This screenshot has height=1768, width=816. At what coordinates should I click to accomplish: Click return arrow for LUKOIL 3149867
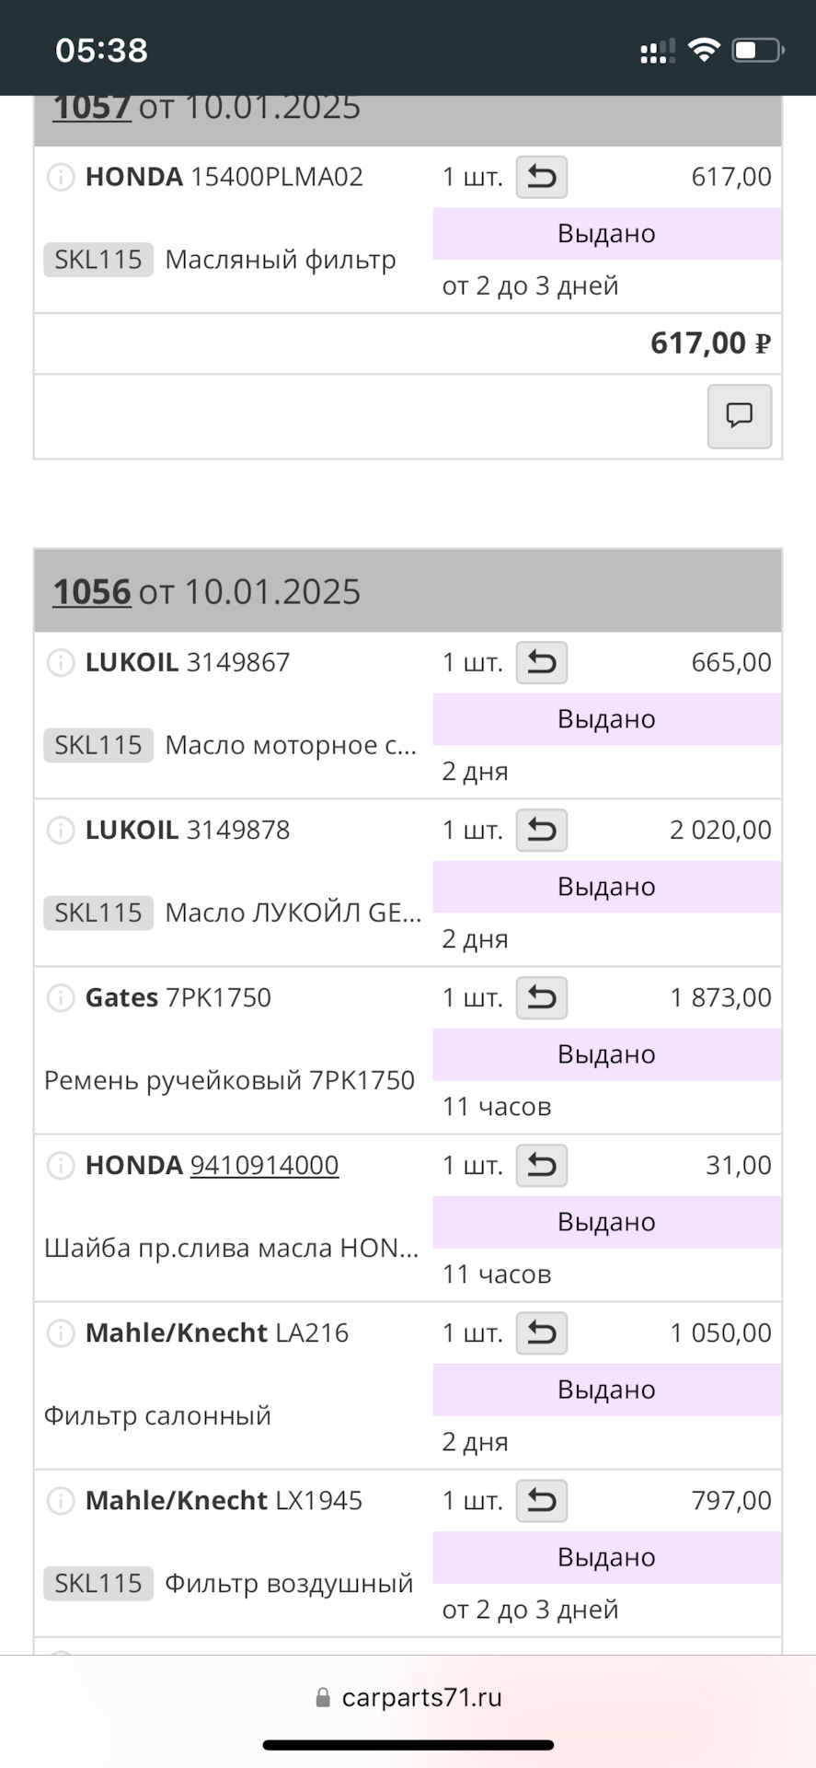click(541, 662)
